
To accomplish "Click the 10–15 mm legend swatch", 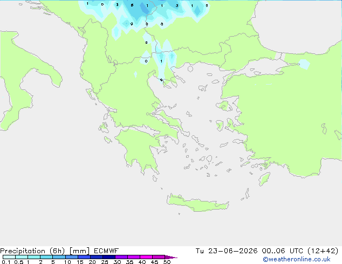I will (71, 257).
